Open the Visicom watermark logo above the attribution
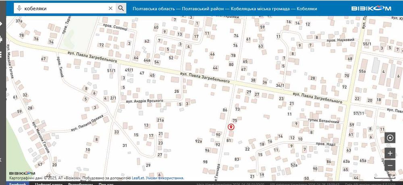The height and width of the screenshot is (185, 403). (22, 173)
